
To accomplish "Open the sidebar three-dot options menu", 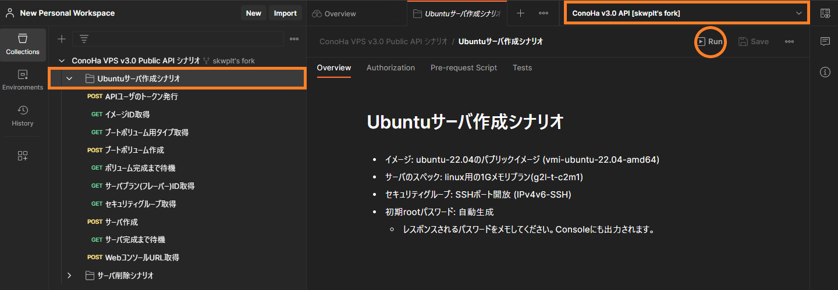I will tap(294, 39).
